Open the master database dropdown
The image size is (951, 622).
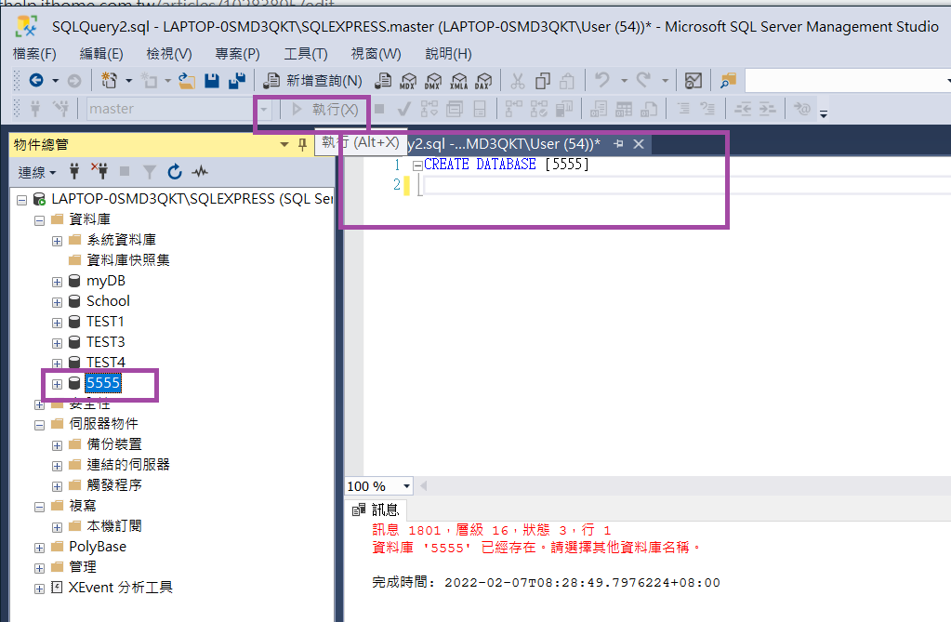click(264, 109)
